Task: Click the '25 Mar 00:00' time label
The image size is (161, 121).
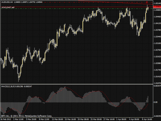Action: click(96, 119)
